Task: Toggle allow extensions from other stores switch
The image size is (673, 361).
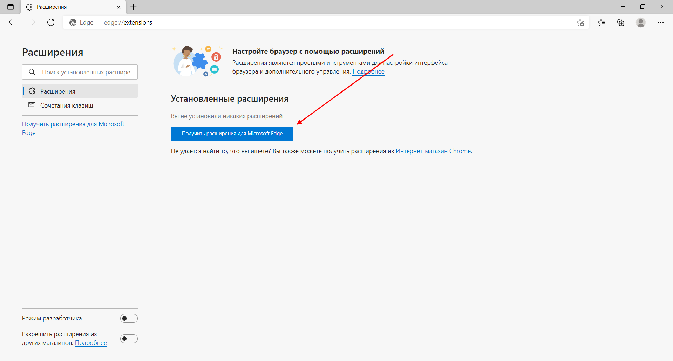Action: coord(129,339)
